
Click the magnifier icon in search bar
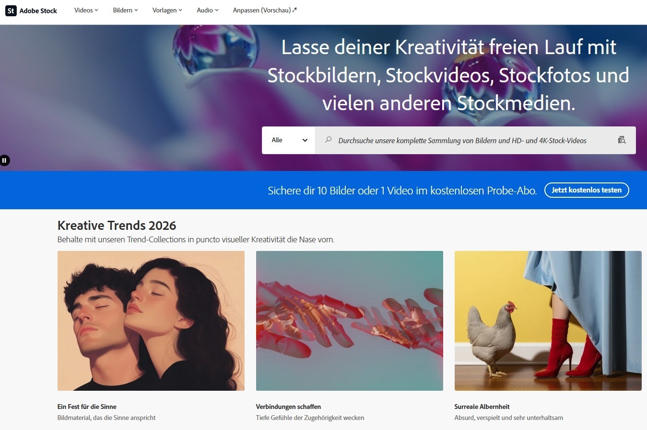[328, 140]
